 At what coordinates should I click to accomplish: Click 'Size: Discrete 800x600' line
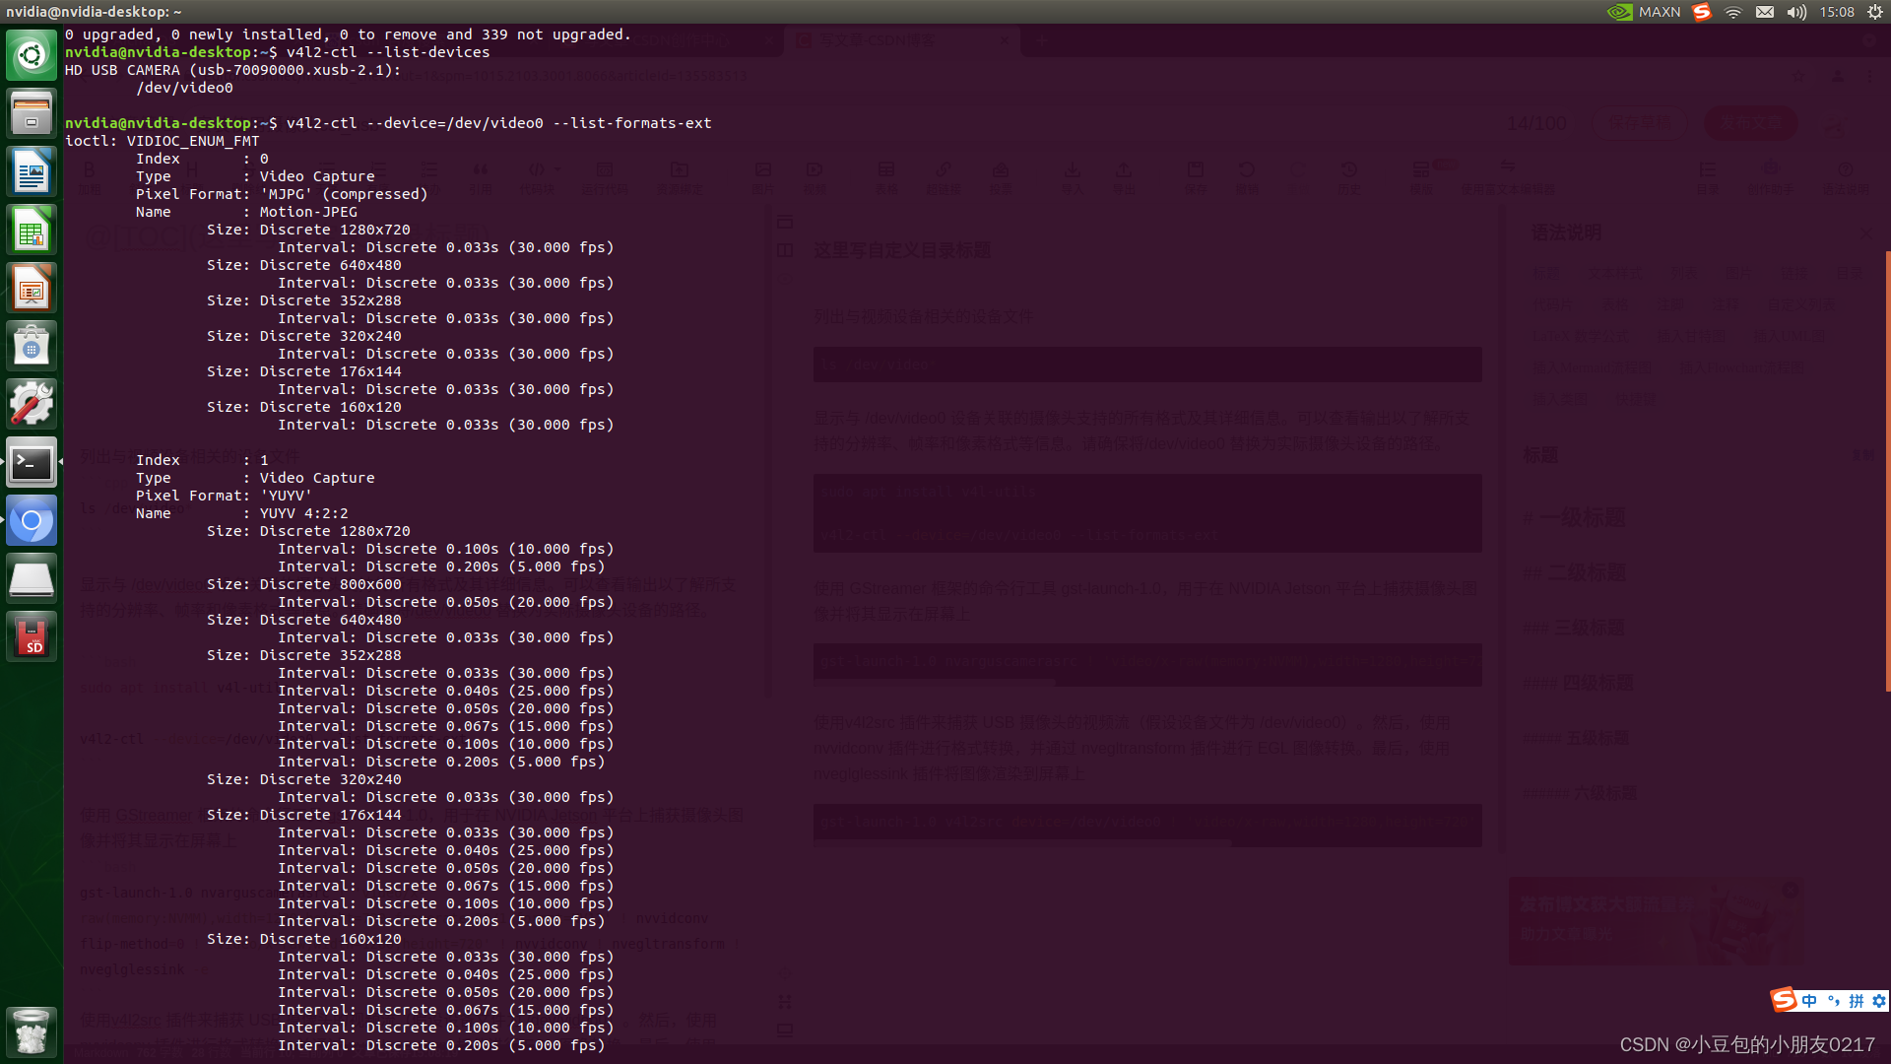304,584
